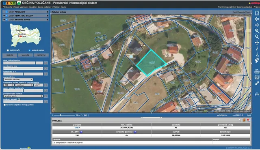Click search arrow beside parcel number 102/7
Screen dimensions: 260x150
pyautogui.click(x=46, y=85)
